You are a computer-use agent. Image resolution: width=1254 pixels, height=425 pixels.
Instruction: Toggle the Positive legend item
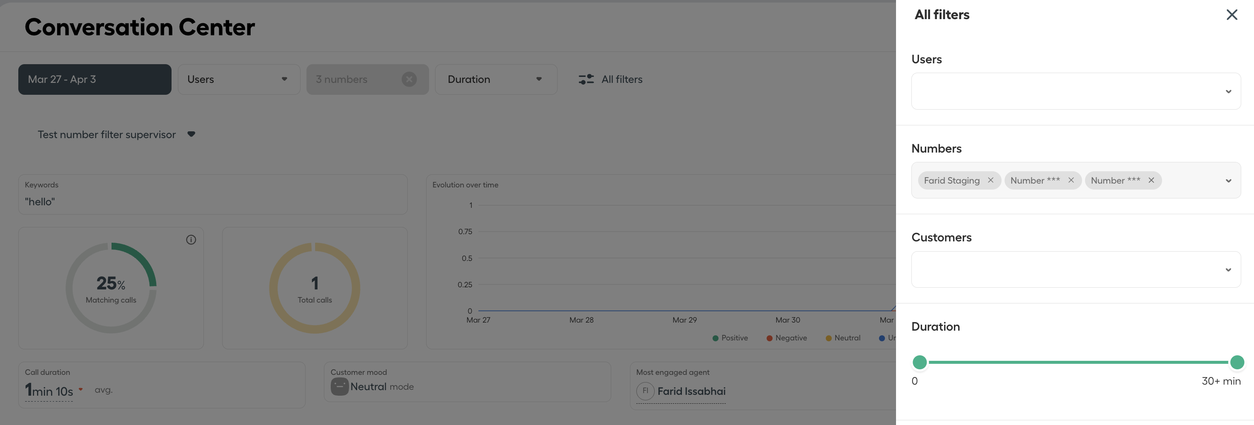pyautogui.click(x=730, y=338)
